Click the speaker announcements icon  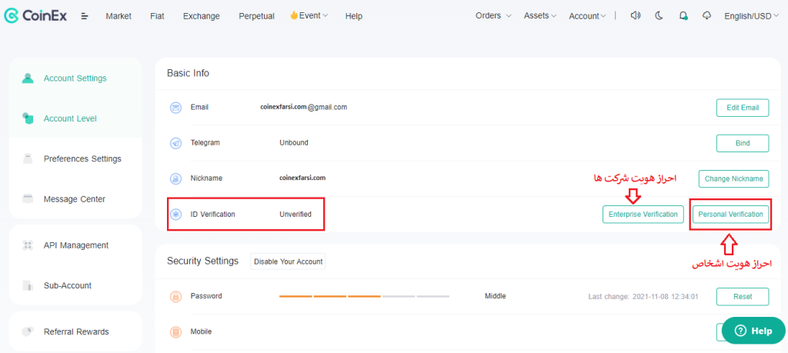(x=636, y=15)
